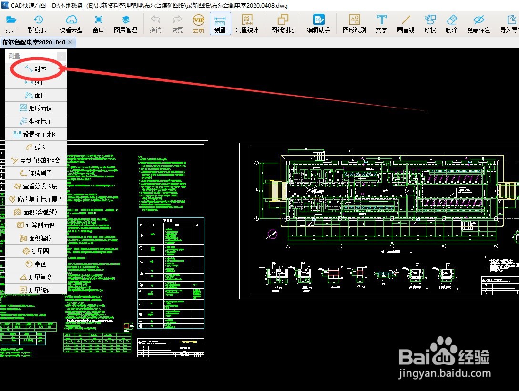
Task: Click the 导入导出 import/export icon
Action: [510, 24]
